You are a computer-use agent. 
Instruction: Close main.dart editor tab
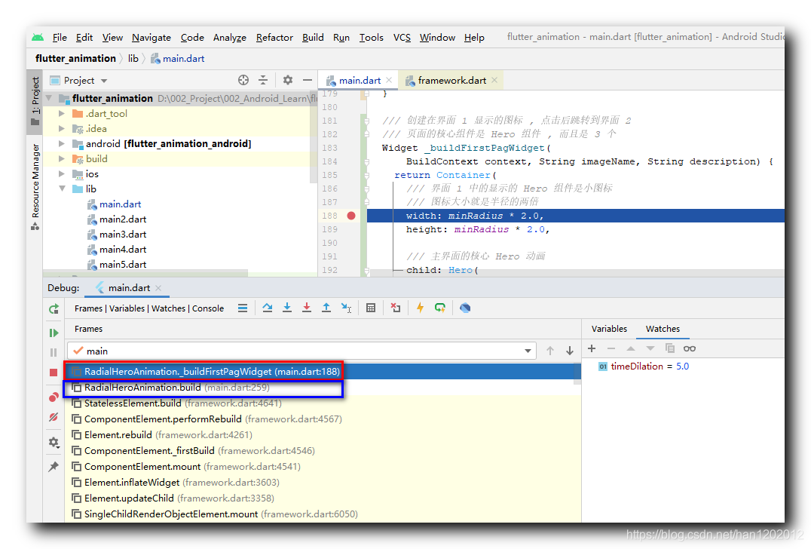389,80
